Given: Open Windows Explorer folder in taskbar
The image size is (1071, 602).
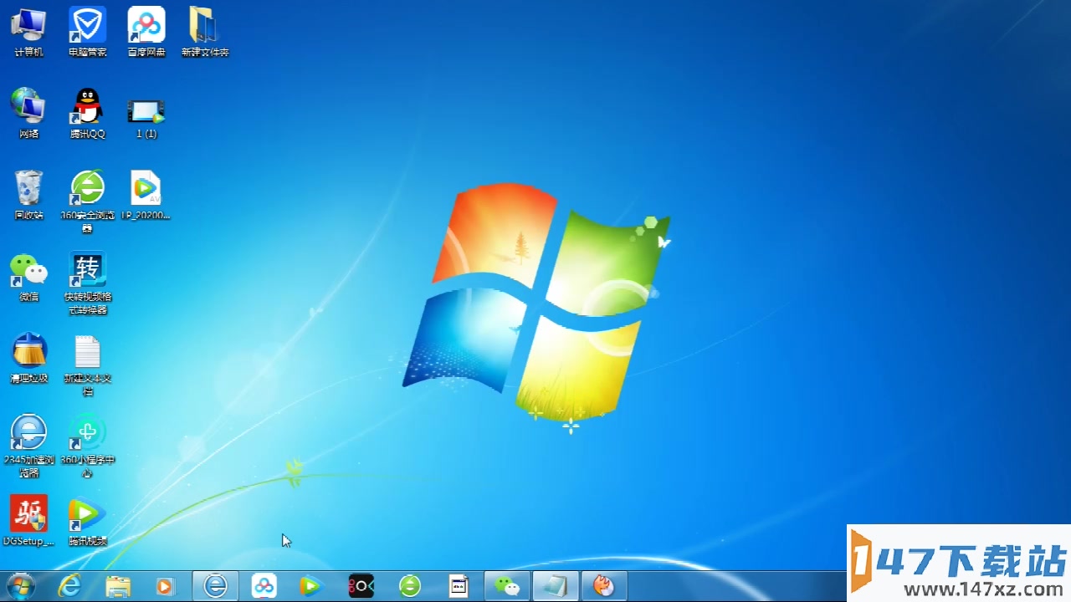Looking at the screenshot, I should (x=118, y=586).
